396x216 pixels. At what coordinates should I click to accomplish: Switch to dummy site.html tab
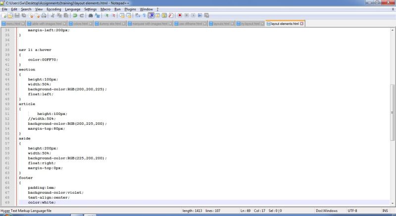point(110,23)
